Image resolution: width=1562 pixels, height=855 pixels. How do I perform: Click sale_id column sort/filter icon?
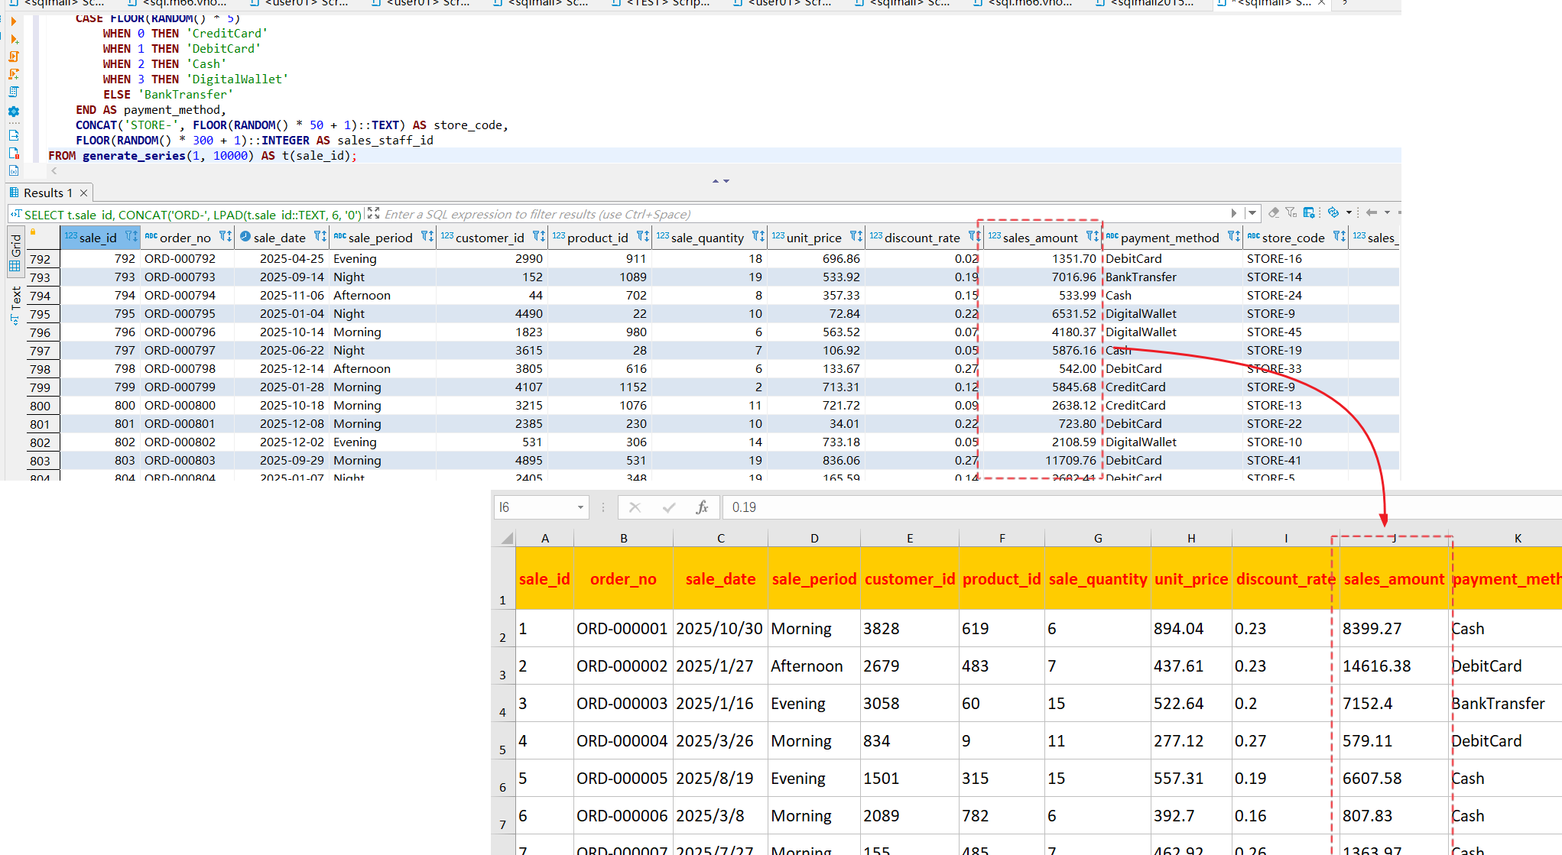pyautogui.click(x=132, y=237)
